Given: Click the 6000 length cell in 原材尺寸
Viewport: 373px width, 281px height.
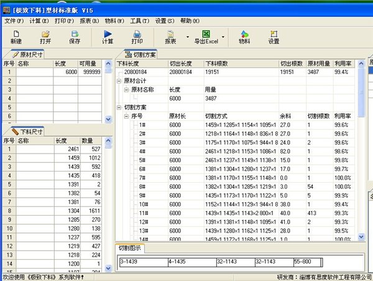Looking at the screenshot, I should (66, 72).
